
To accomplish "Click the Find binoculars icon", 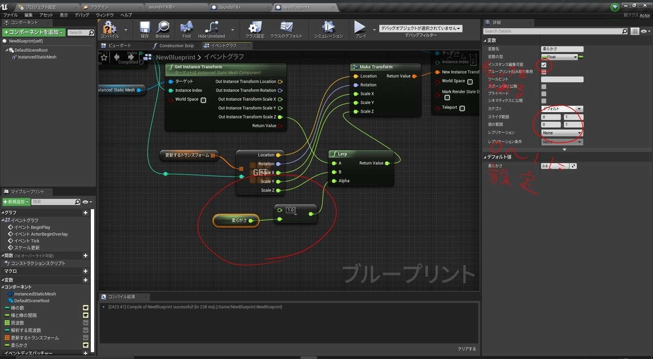I will pos(187,27).
